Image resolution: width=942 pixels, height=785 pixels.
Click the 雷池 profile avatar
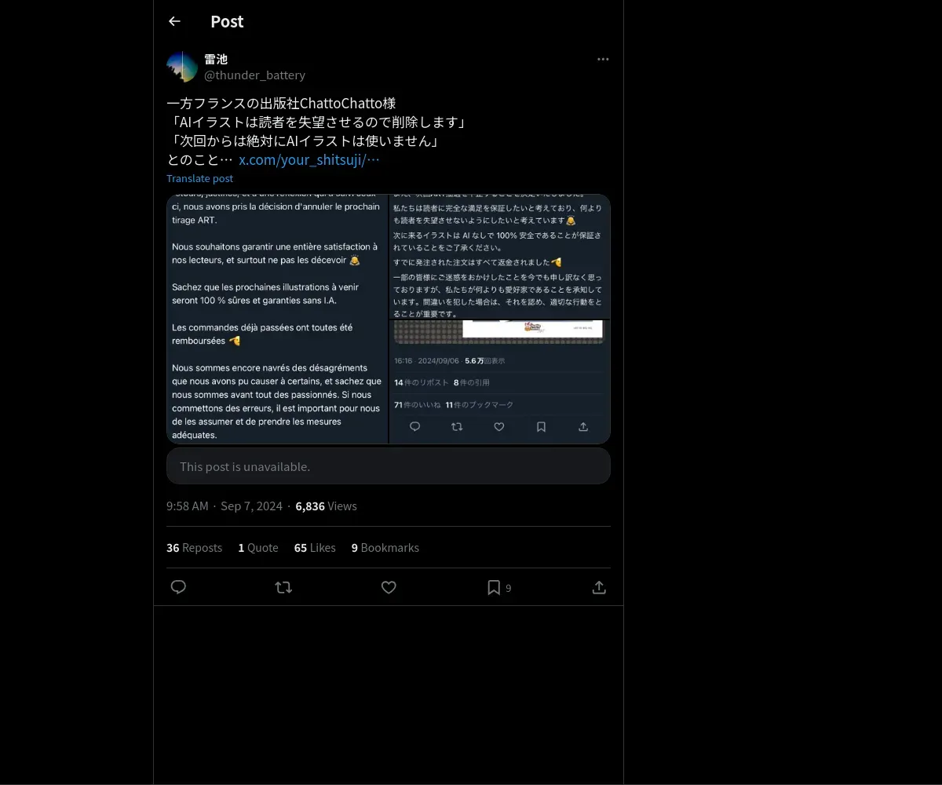point(182,67)
